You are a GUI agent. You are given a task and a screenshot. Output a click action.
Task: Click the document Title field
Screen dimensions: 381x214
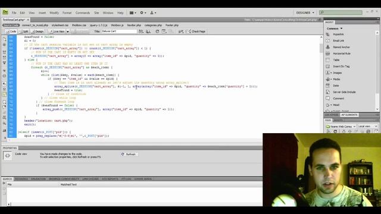click(119, 32)
